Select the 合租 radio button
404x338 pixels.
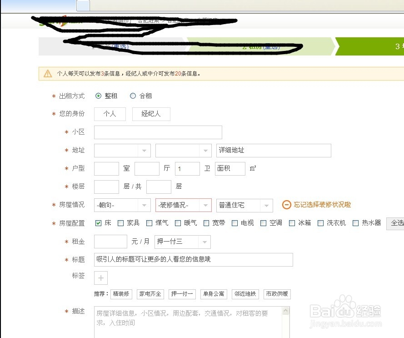click(x=133, y=96)
